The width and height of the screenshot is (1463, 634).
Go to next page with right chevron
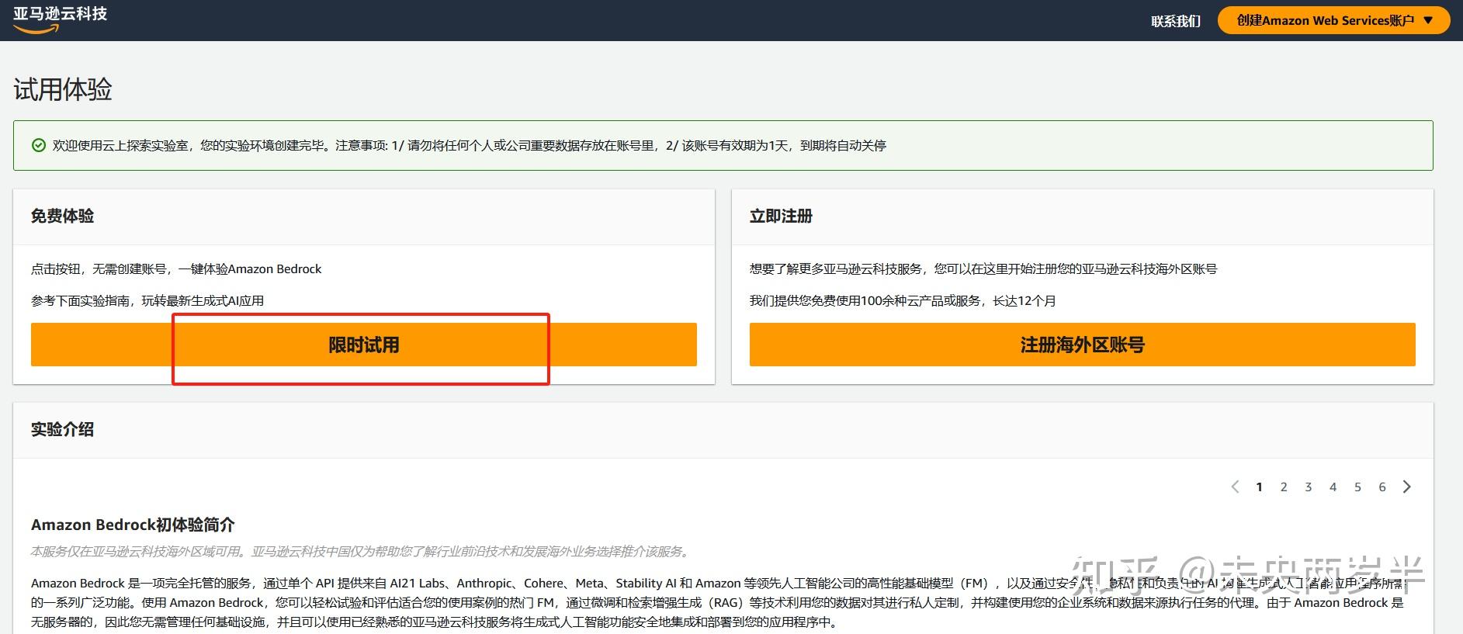point(1407,487)
